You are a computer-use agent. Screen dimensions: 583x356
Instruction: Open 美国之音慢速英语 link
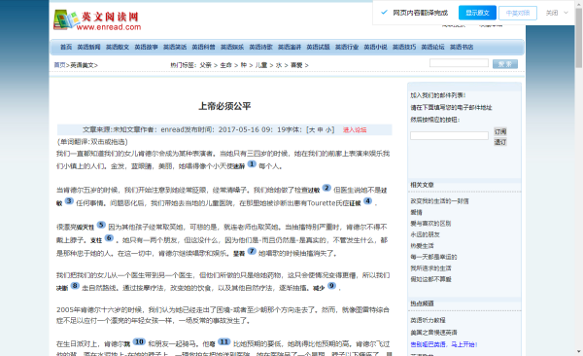tap(433, 333)
